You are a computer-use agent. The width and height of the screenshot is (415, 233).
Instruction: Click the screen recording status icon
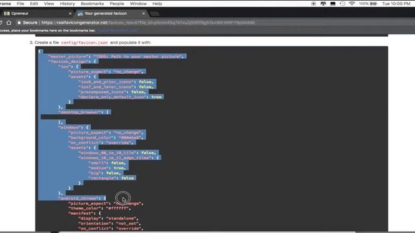[313, 4]
